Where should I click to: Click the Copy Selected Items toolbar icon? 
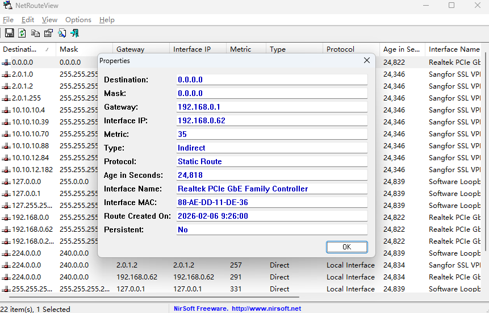(x=35, y=34)
